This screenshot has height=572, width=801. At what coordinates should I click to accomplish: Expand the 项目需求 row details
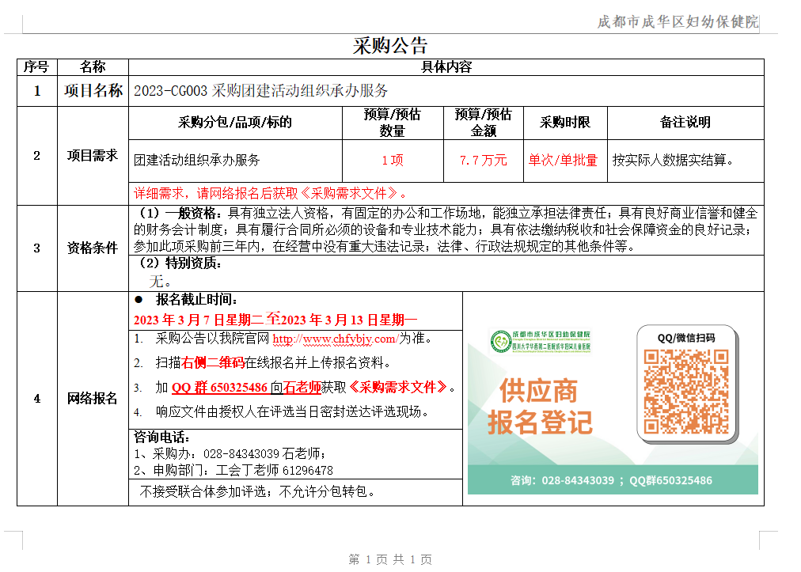coord(94,155)
